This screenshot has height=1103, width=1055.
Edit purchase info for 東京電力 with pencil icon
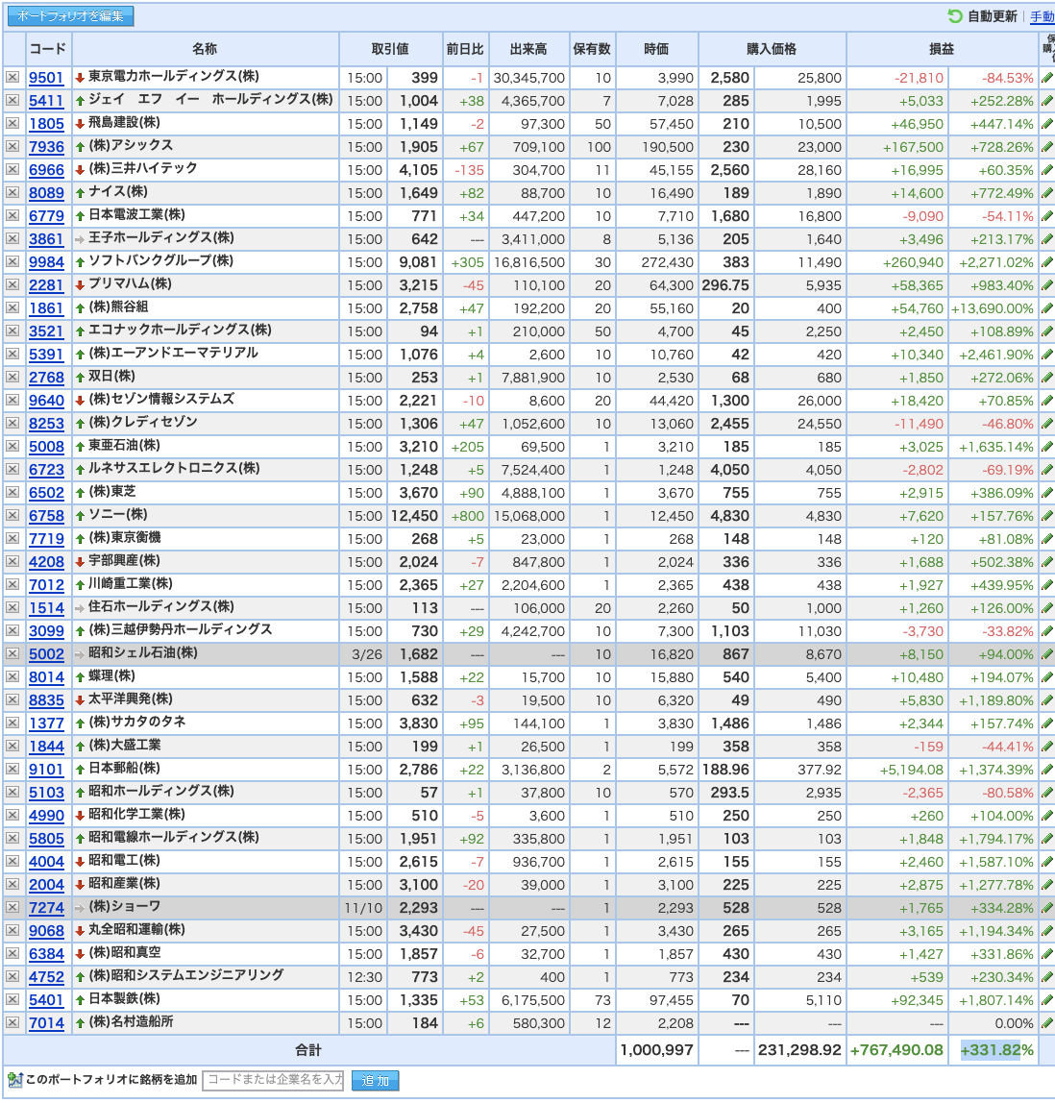tap(1047, 78)
